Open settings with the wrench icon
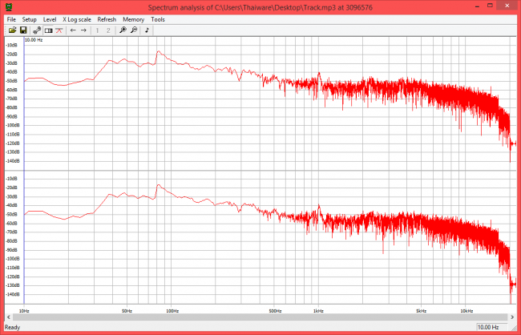The image size is (521, 335). [x=37, y=30]
